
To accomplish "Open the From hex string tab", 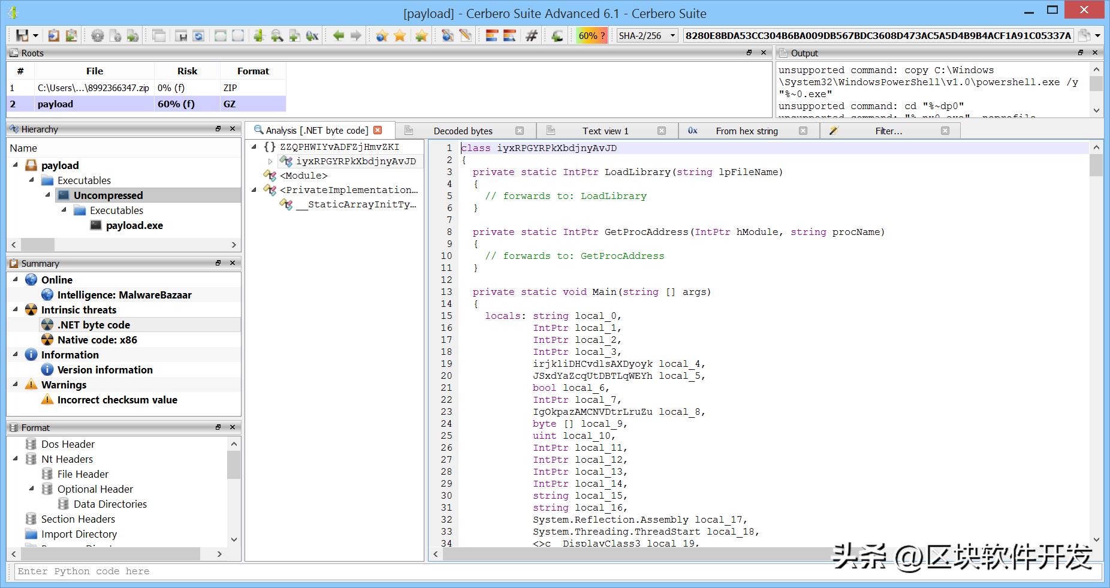I will click(746, 131).
